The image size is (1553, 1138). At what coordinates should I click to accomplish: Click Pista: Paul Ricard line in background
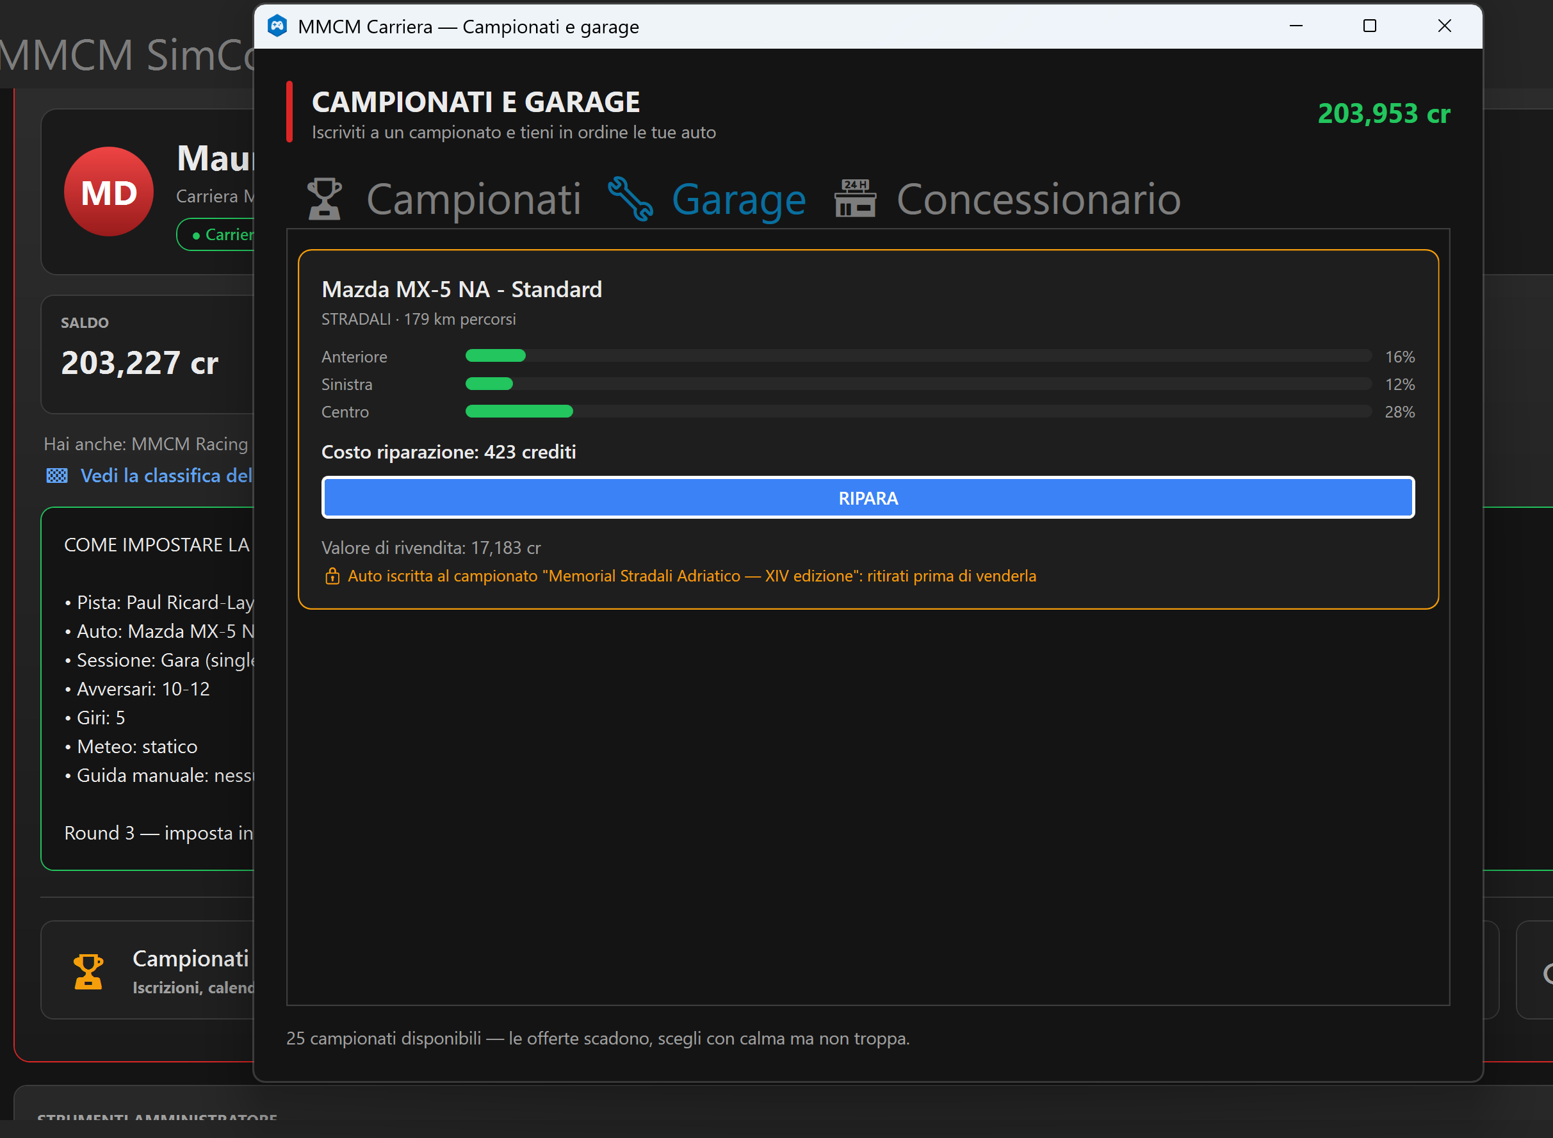159,602
